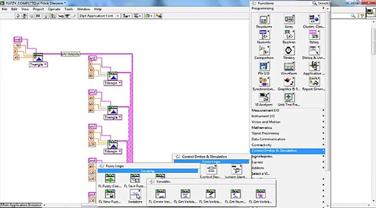Select the FL Set Variable VI
Image resolution: width=376 pixels, height=208 pixels.
pyautogui.click(x=211, y=194)
